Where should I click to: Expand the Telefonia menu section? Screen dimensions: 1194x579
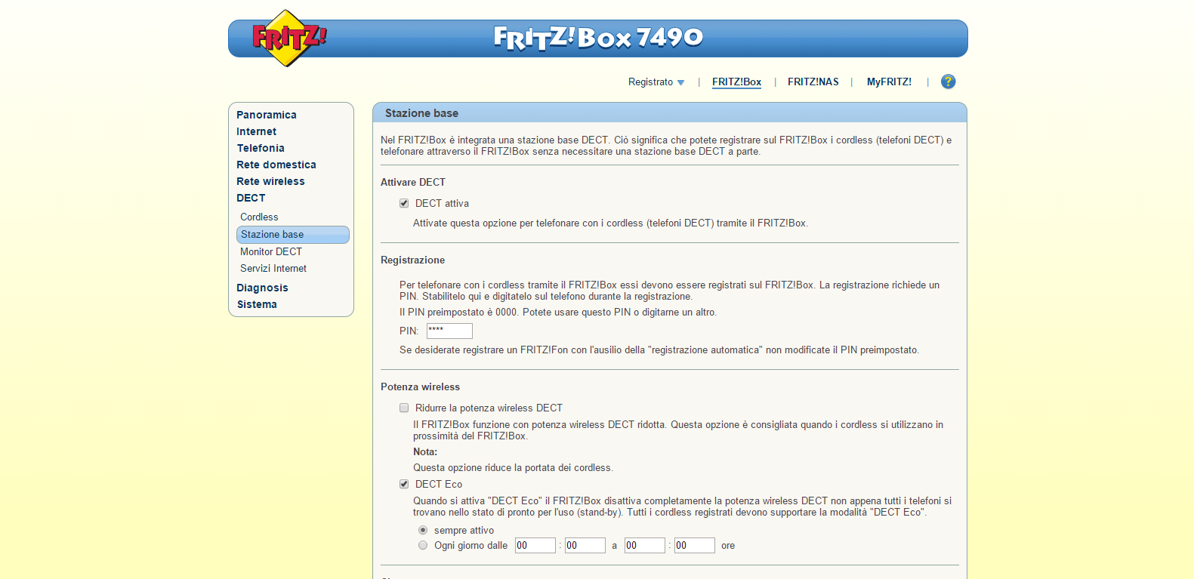point(261,148)
